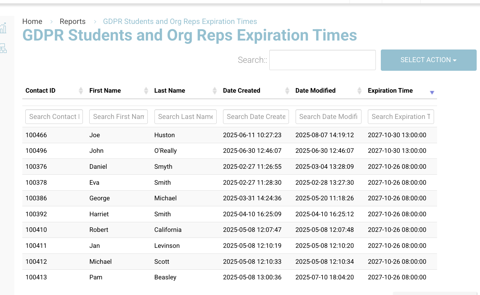The image size is (480, 295).
Task: Sort the table by First Name
Action: [x=146, y=90]
